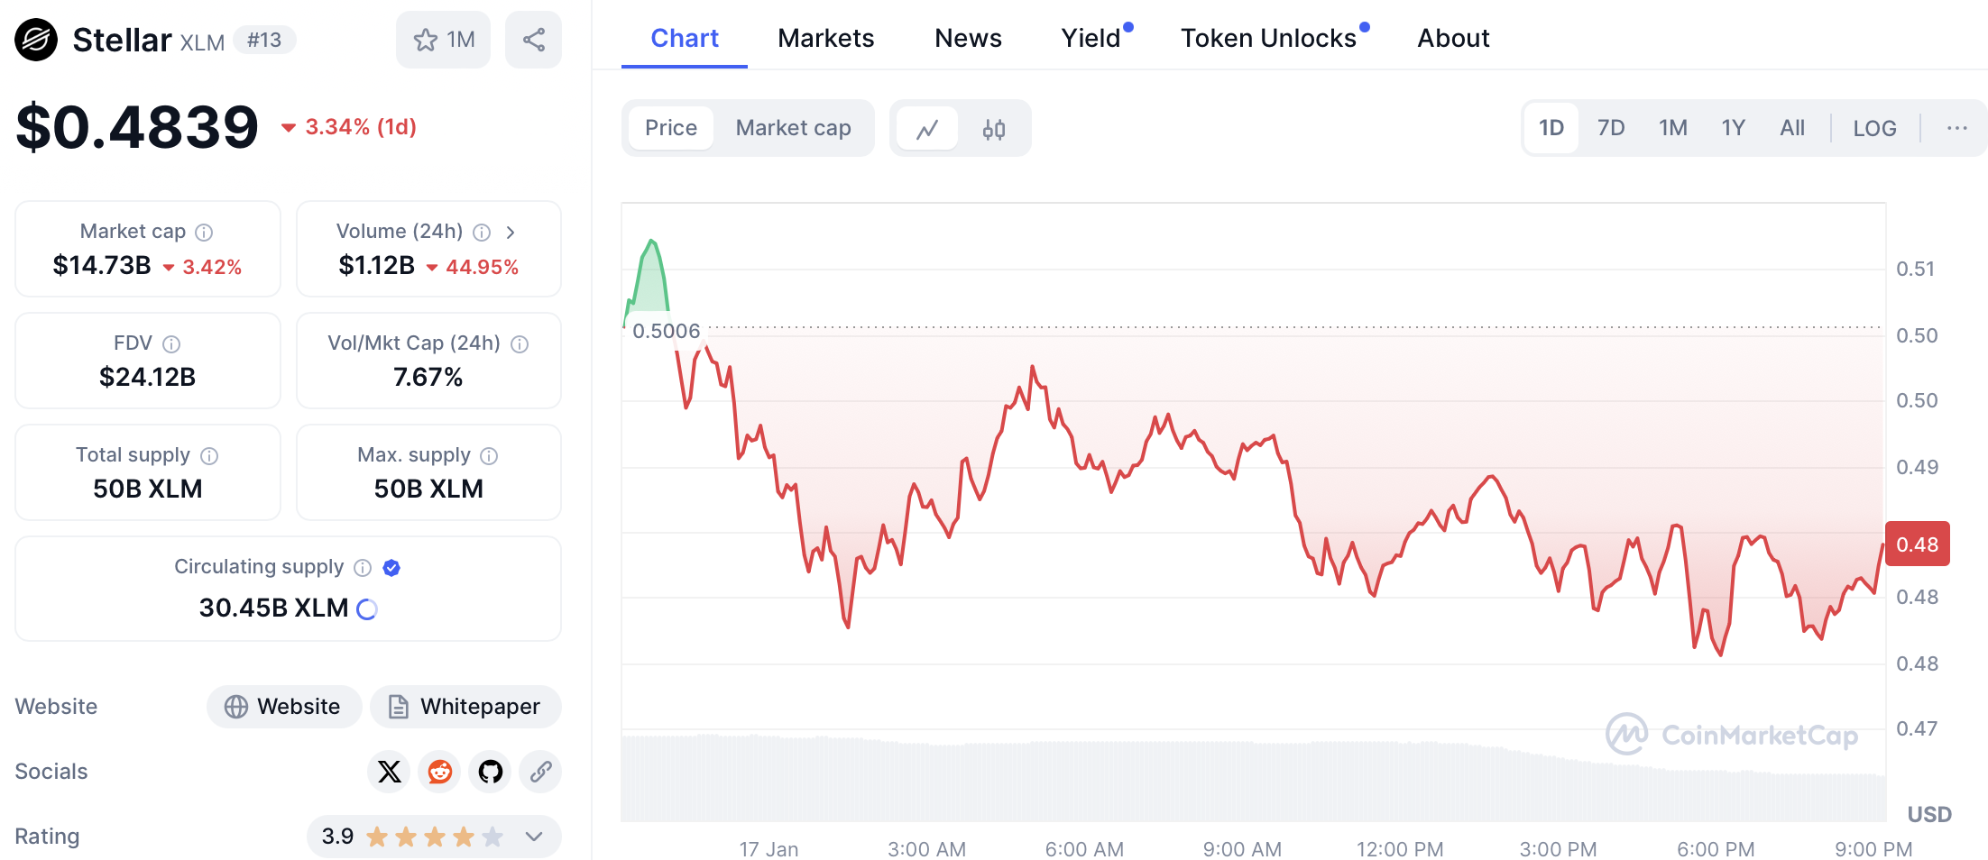Open the Reddit social link

coord(440,772)
